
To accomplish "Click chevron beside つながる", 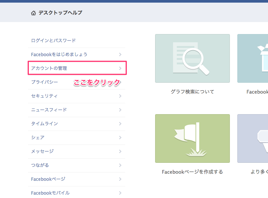I will click(x=120, y=165).
